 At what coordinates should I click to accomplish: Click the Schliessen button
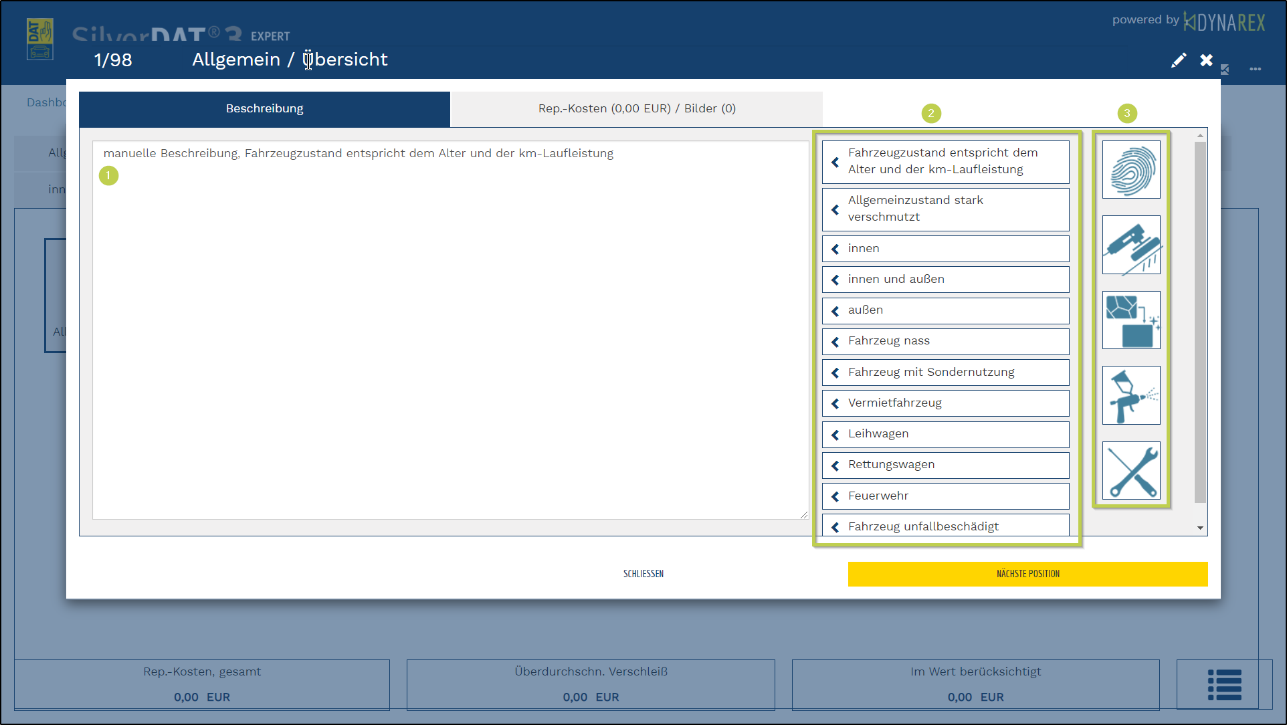pyautogui.click(x=643, y=574)
